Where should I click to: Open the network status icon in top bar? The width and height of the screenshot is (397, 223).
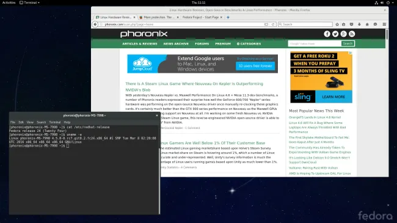click(x=376, y=2)
